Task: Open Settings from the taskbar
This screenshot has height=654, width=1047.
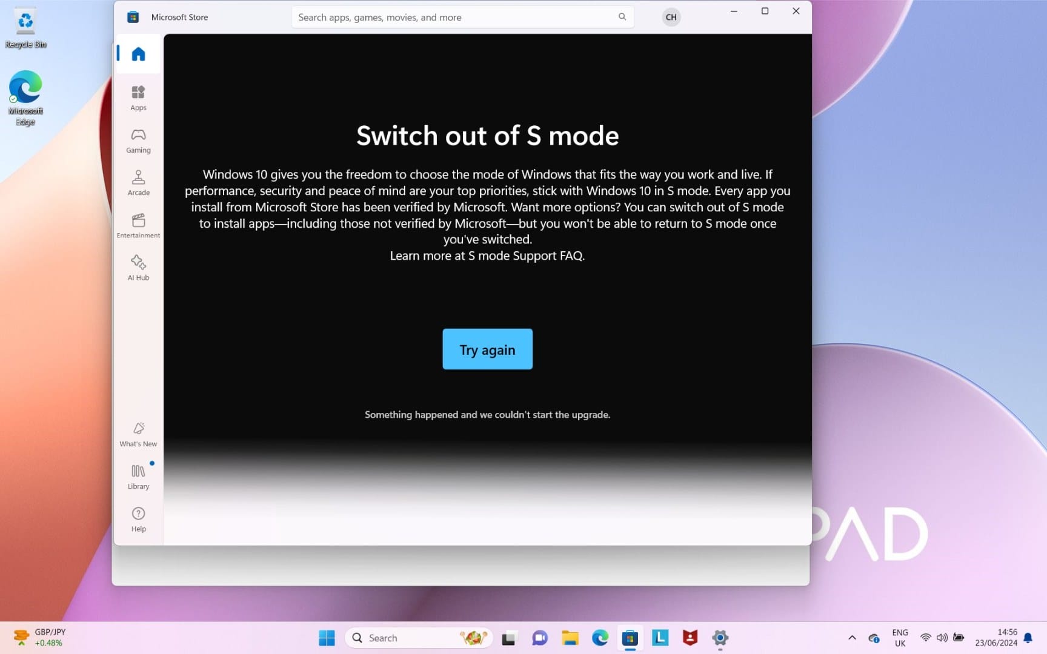Action: pyautogui.click(x=719, y=638)
